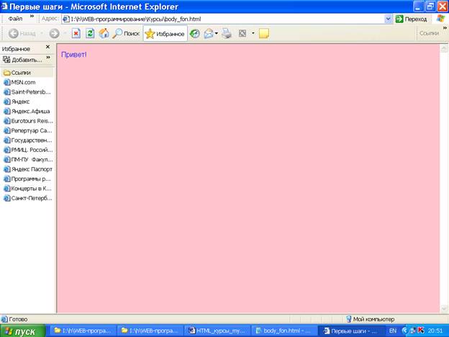
Task: Switch to second WEB-програ... folder taskbar button
Action: pyautogui.click(x=149, y=331)
